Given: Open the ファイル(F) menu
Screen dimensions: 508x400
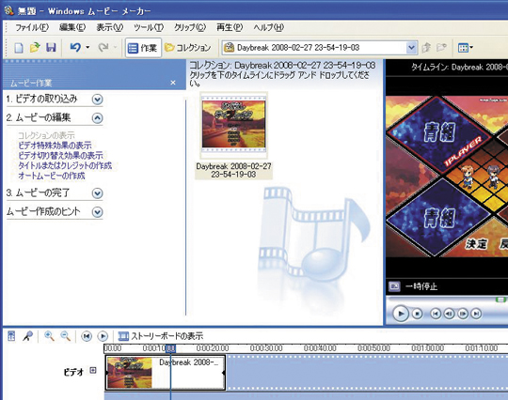Looking at the screenshot, I should (x=32, y=27).
